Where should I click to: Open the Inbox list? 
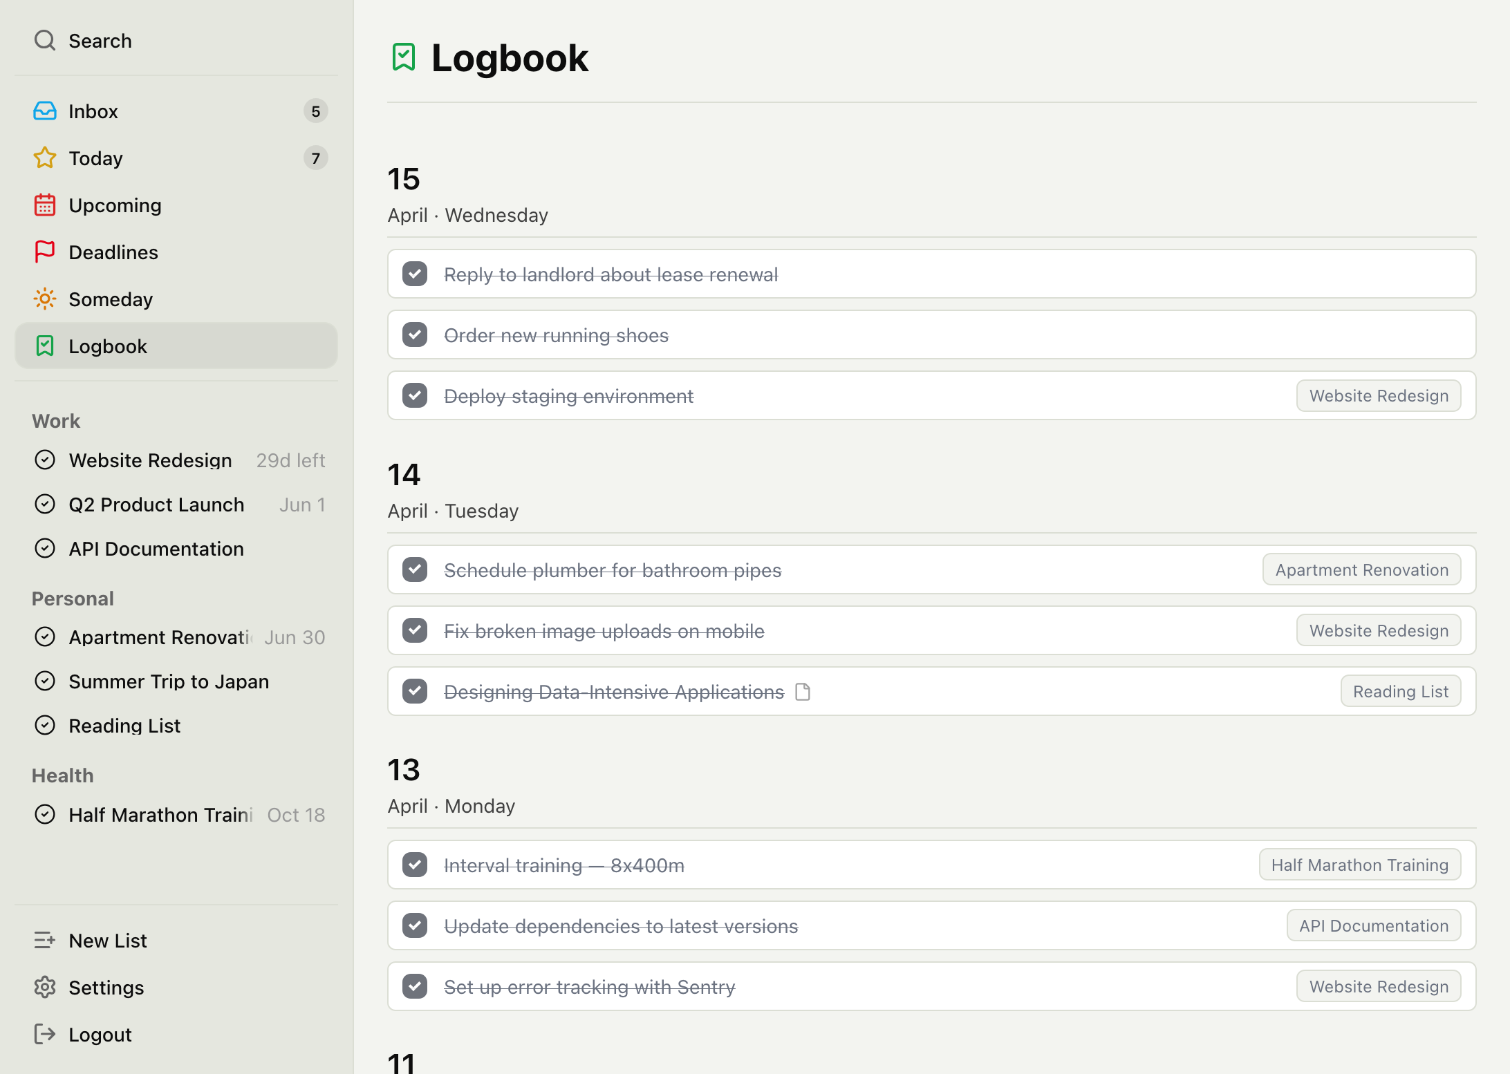(x=176, y=111)
